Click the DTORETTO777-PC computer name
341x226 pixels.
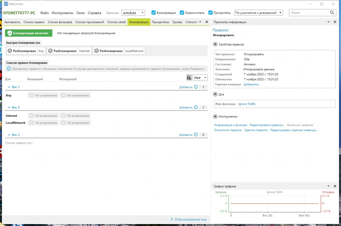point(19,13)
